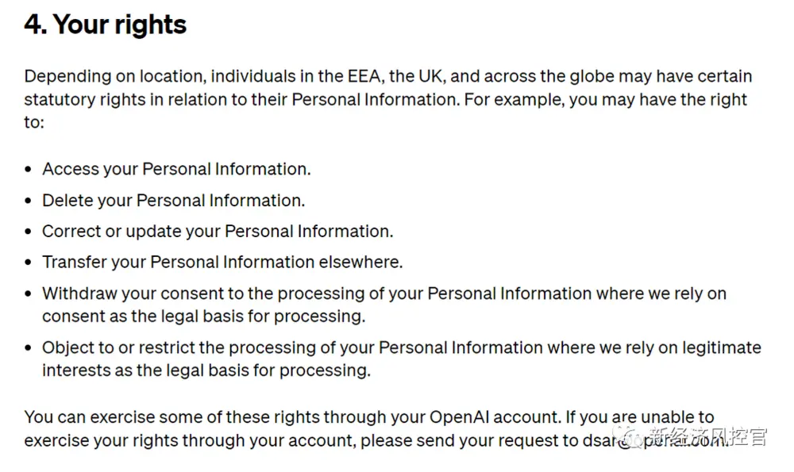Click the bullet dot before 'Object to'
This screenshot has height=472, width=794.
click(x=29, y=348)
